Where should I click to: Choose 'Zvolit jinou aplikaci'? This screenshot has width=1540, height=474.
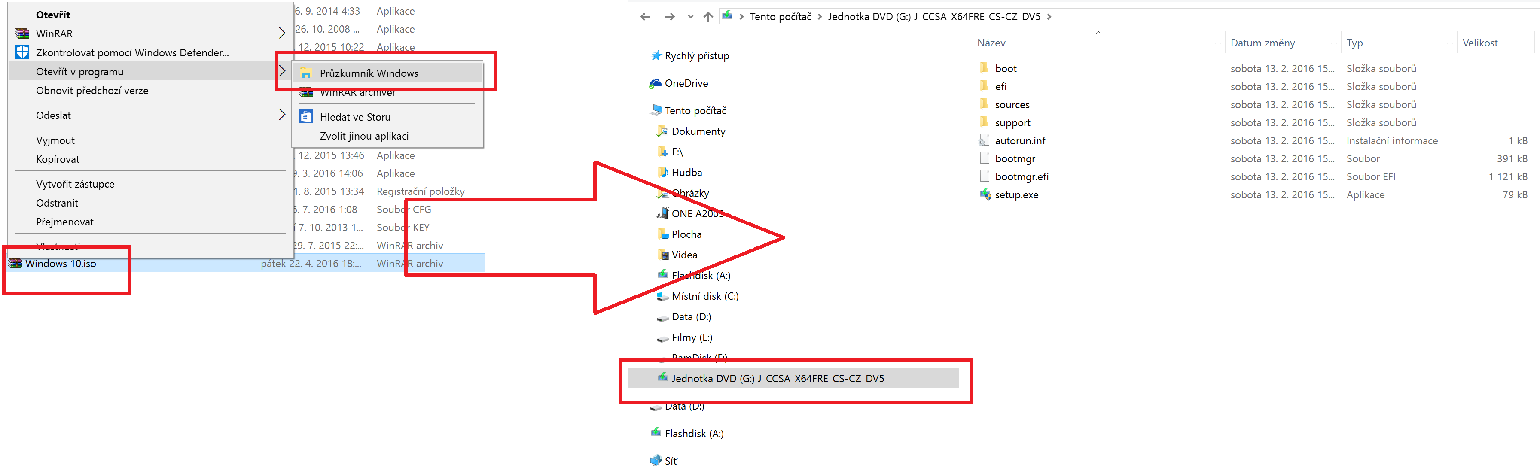click(364, 136)
